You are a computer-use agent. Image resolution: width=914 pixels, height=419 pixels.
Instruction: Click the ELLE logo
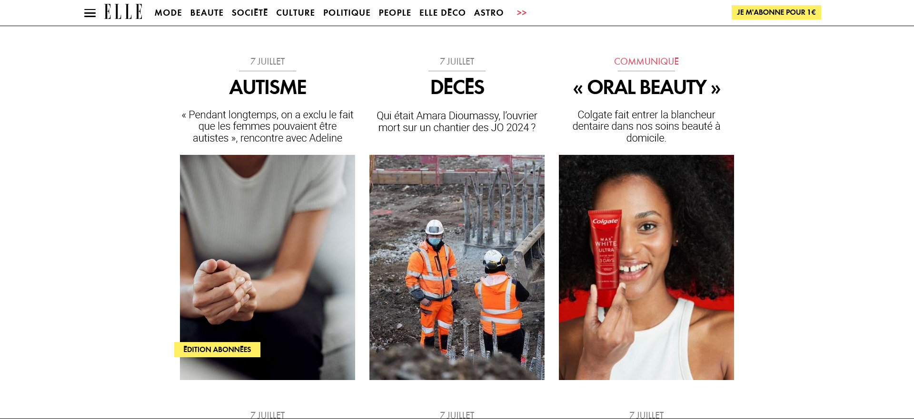123,12
